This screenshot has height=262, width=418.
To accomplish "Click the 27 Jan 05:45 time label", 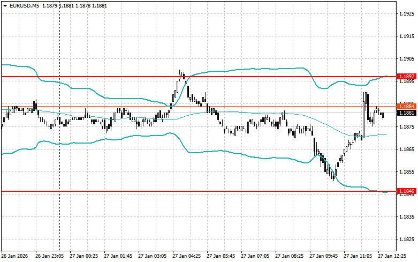I will pos(221,256).
